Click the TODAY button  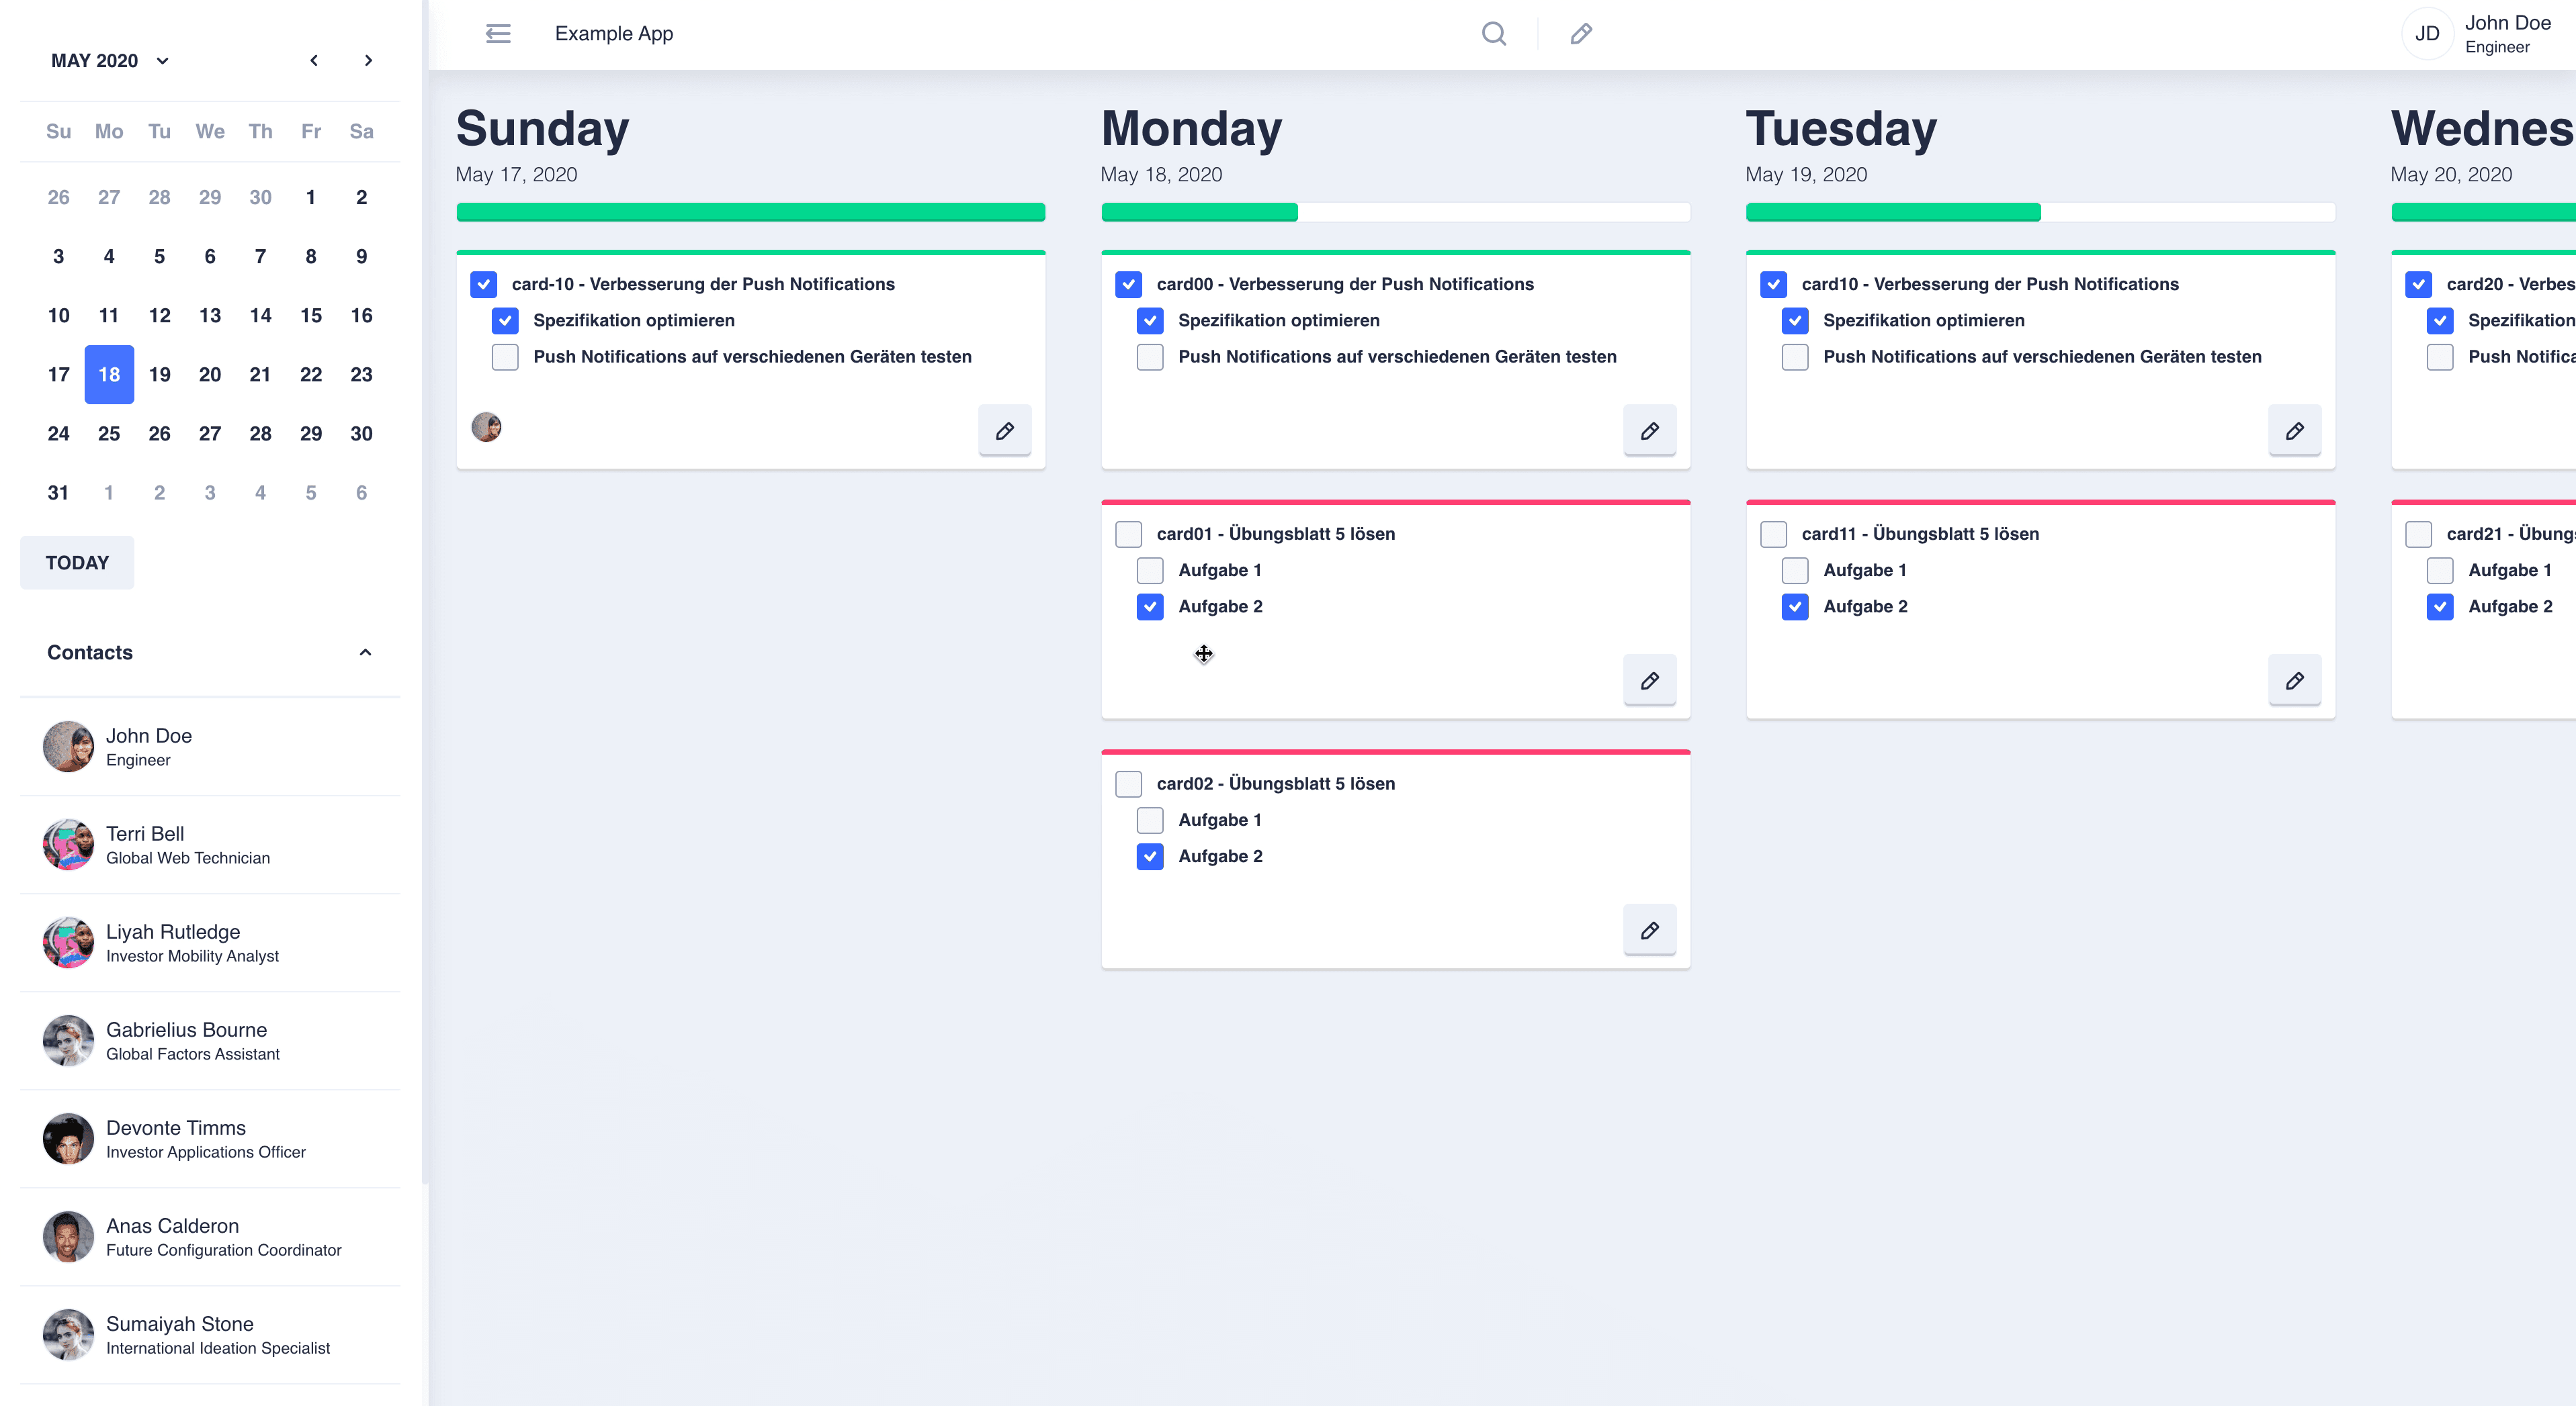tap(77, 563)
